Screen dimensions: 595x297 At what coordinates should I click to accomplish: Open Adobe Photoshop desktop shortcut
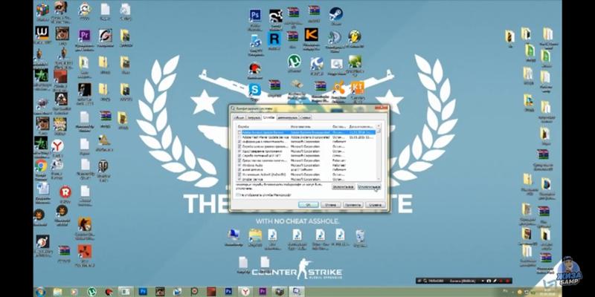(x=255, y=16)
